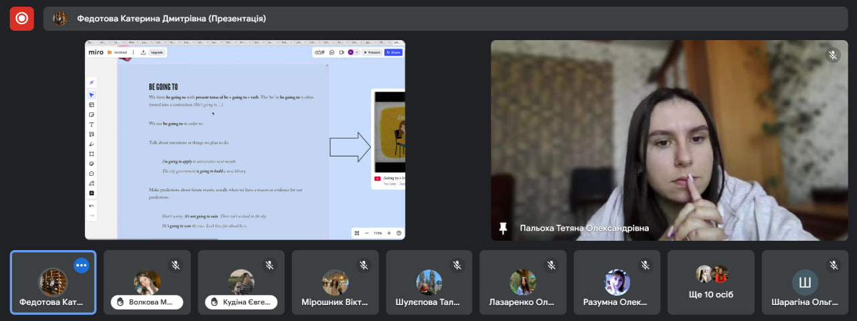Viewport: 857px width, 321px height.
Task: Click Miro top-bar comments bubble icon
Action: point(332,52)
